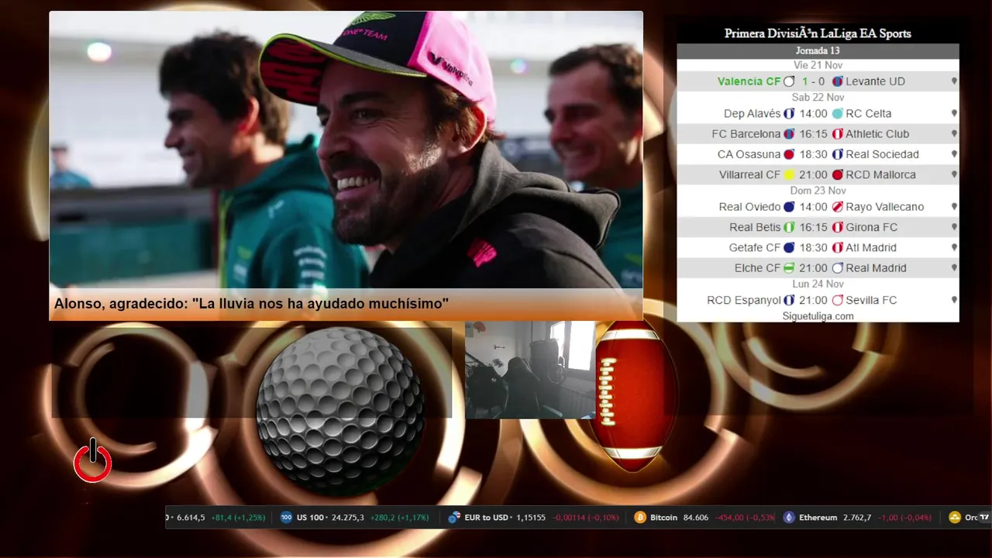Click the Ethereum price 2.762,7
The image size is (992, 558).
[x=857, y=517]
